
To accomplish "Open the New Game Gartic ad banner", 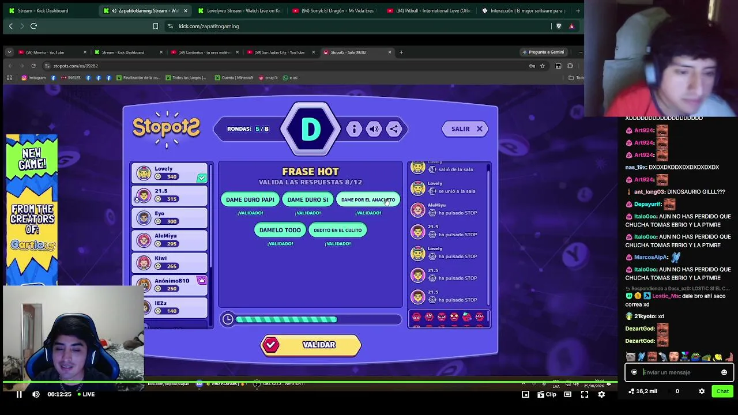I will pyautogui.click(x=32, y=210).
